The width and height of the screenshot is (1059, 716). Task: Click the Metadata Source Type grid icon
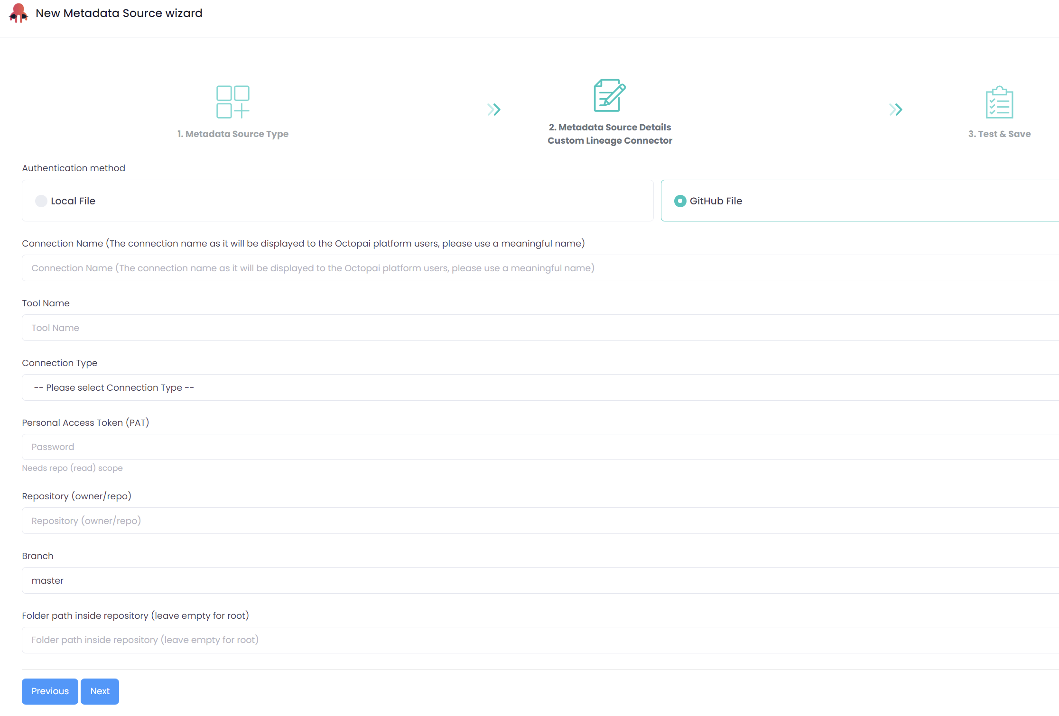pos(233,102)
